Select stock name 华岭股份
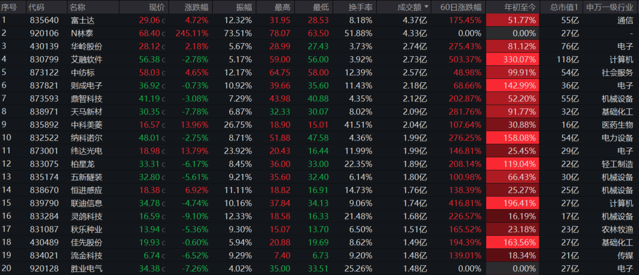This screenshot has height=275, width=639. coord(86,46)
